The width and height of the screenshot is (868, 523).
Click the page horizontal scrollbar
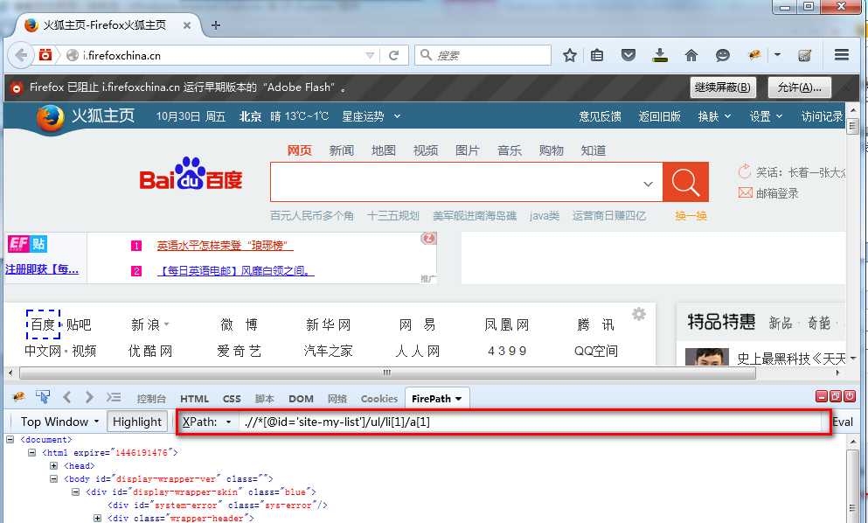pyautogui.click(x=387, y=373)
